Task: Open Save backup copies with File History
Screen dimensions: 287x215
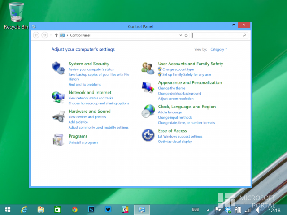Action: (x=99, y=77)
